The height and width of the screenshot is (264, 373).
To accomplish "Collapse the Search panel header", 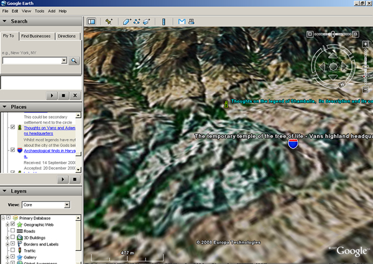I will click(41, 21).
